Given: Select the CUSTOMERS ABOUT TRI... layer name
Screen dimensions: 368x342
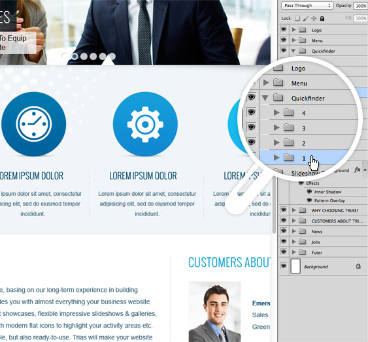Looking at the screenshot, I should (337, 221).
